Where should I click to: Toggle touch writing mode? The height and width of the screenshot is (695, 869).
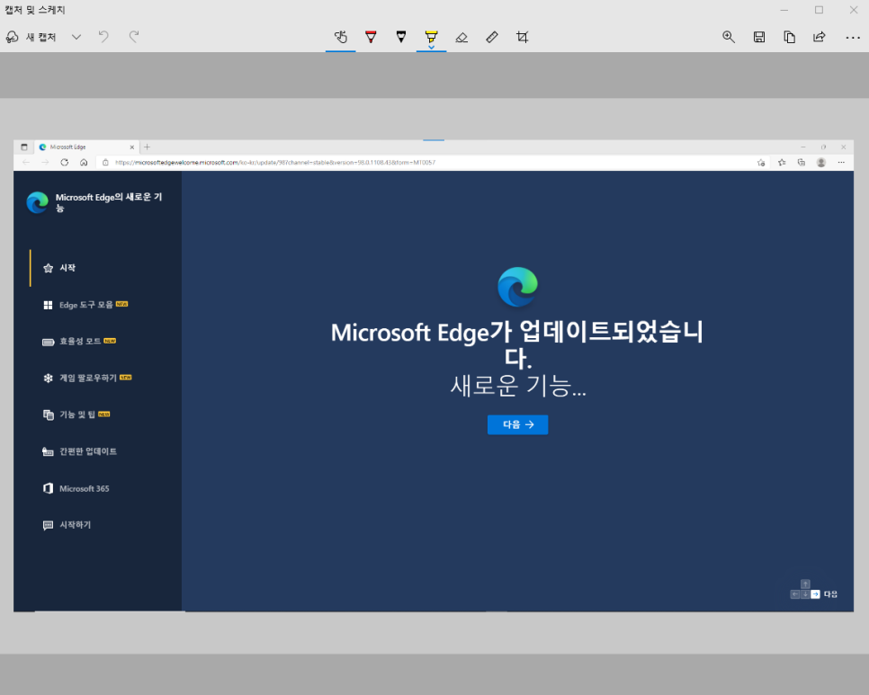coord(340,37)
